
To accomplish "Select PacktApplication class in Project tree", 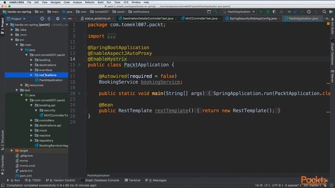I will [x=49, y=80].
